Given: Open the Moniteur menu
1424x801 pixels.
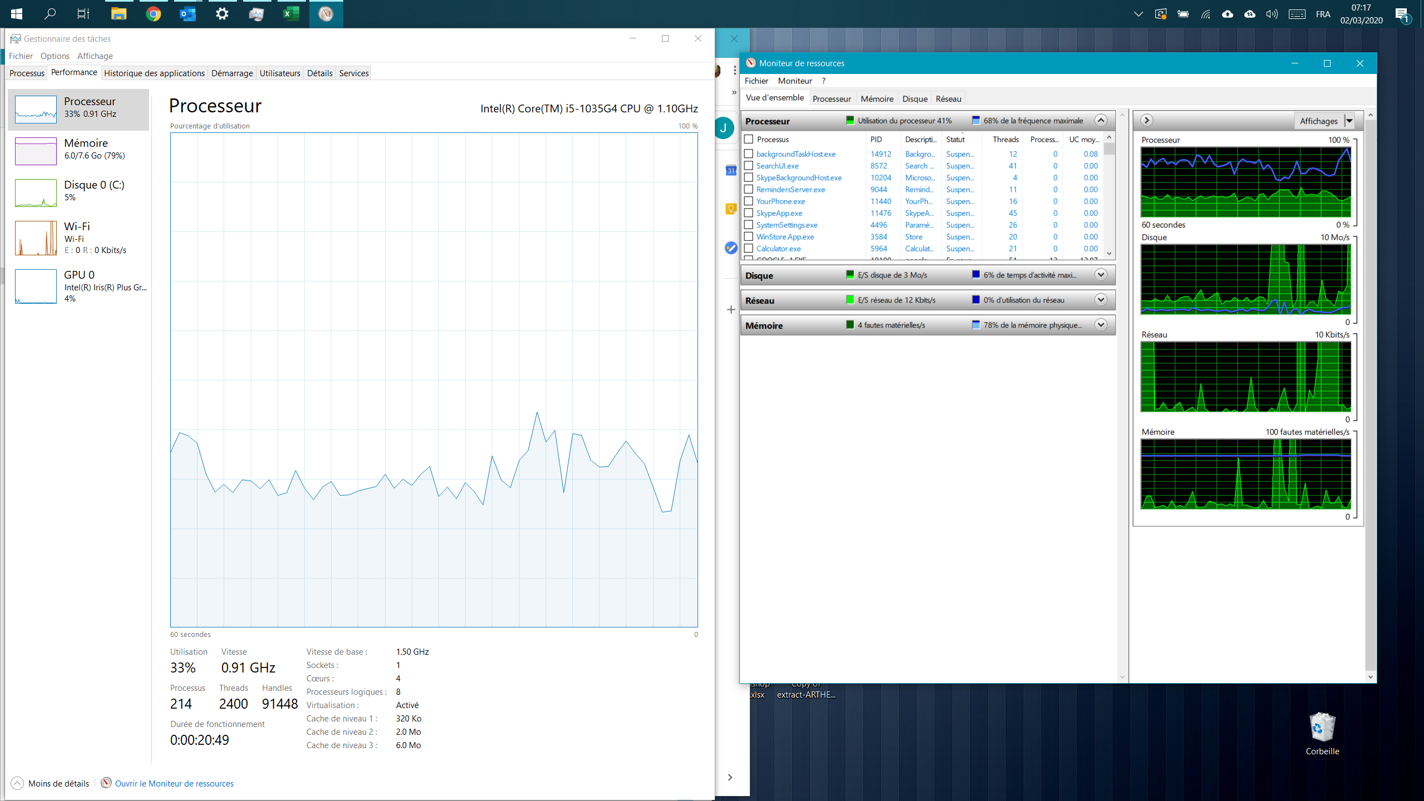Looking at the screenshot, I should pyautogui.click(x=794, y=81).
